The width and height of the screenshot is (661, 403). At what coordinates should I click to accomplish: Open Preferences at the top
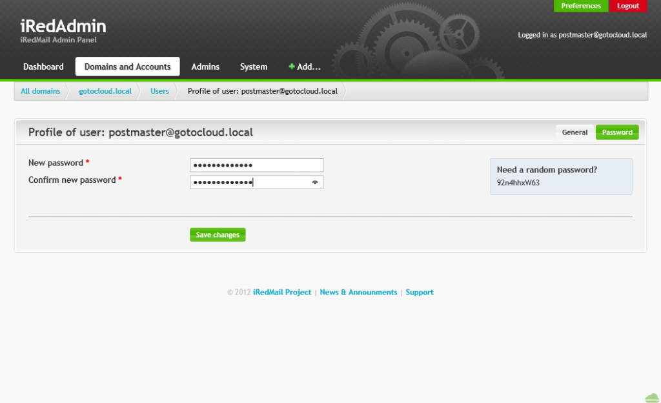click(x=581, y=6)
